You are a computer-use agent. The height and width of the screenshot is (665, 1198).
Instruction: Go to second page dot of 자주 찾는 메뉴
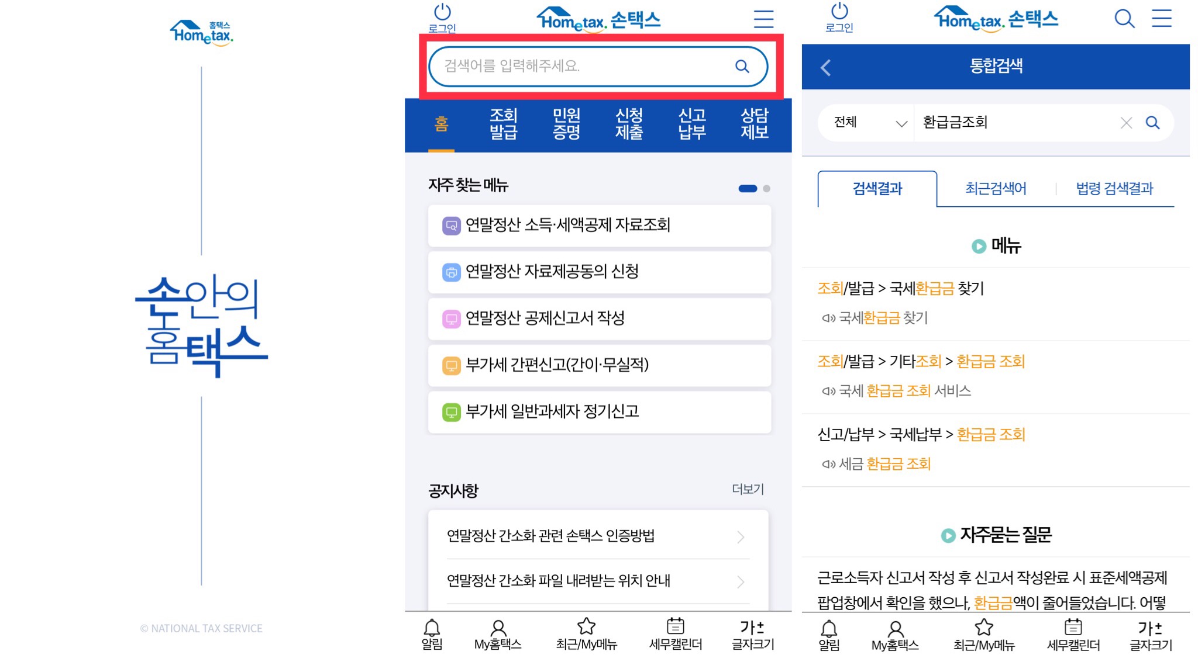point(766,188)
